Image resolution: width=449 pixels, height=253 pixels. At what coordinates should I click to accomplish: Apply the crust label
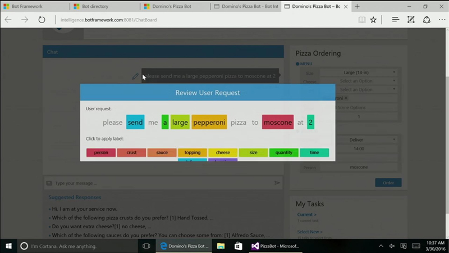(131, 152)
